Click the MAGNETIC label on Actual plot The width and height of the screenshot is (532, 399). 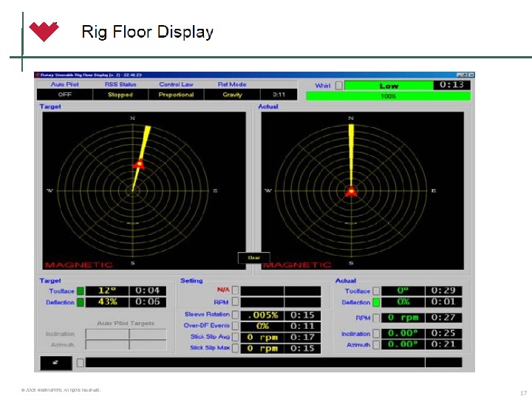coord(297,265)
